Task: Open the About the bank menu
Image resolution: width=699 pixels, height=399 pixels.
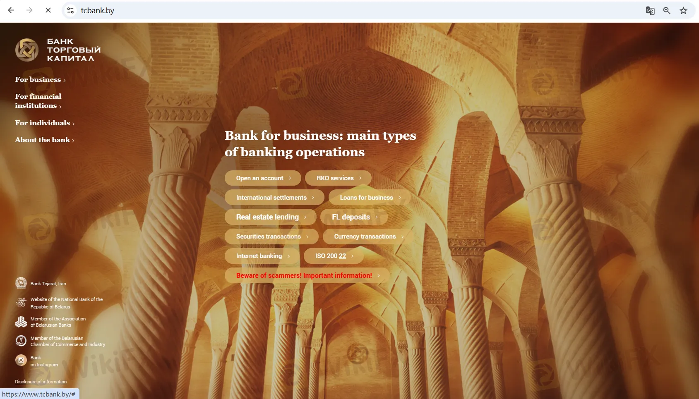Action: point(45,140)
